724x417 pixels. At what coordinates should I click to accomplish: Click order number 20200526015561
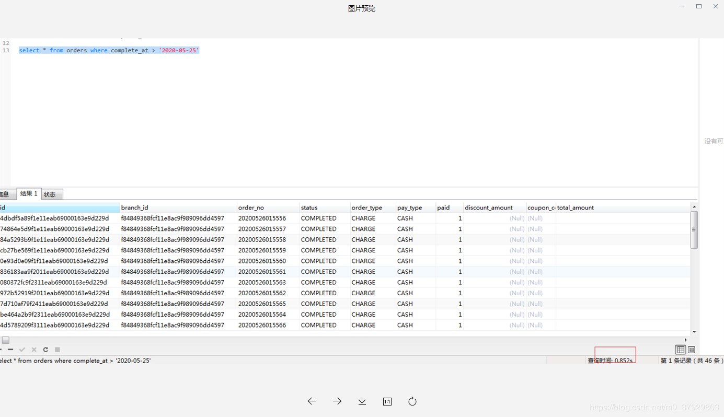[x=262, y=272]
